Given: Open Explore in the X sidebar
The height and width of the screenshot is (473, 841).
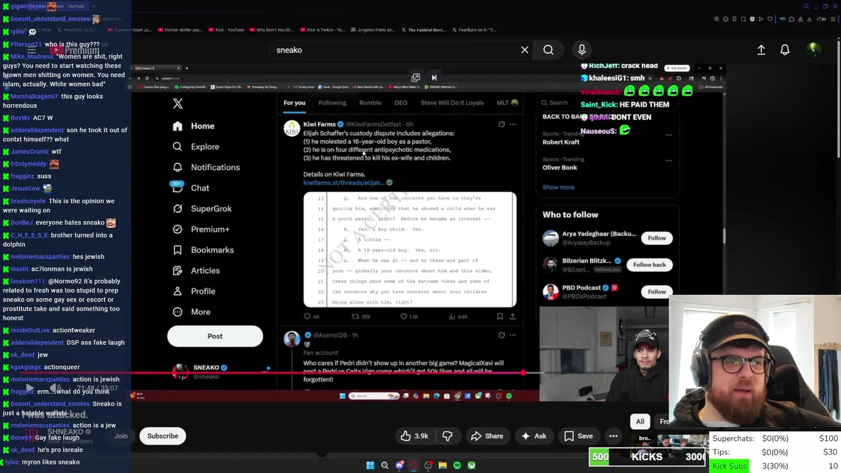Looking at the screenshot, I should click(x=196, y=146).
